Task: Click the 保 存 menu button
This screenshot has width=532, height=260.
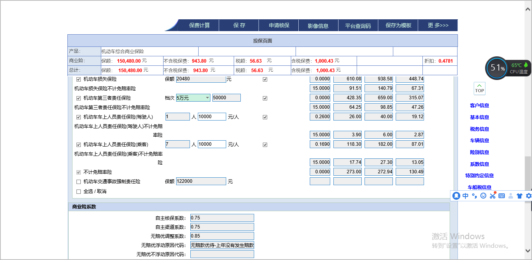Action: (239, 25)
